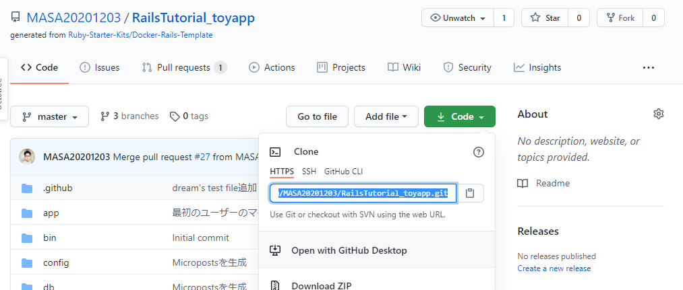View the stargazers count of 0
Screen dimensions: 683x290
(579, 17)
